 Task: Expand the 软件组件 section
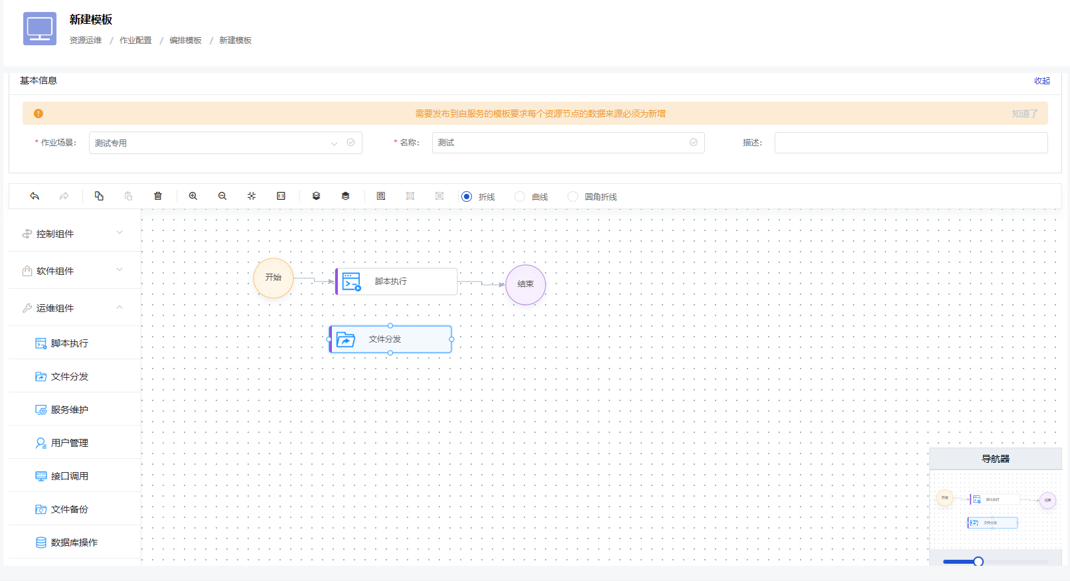coord(75,270)
